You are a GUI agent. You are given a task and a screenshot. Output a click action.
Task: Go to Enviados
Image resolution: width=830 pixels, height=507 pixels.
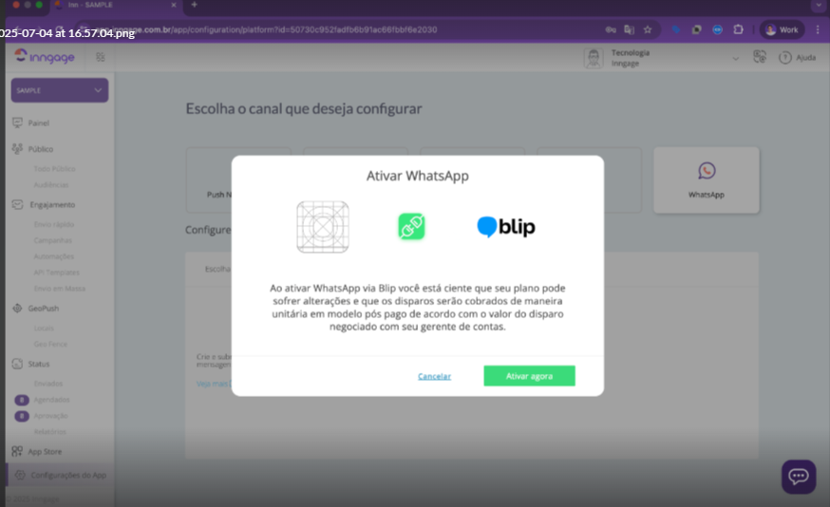tap(48, 384)
